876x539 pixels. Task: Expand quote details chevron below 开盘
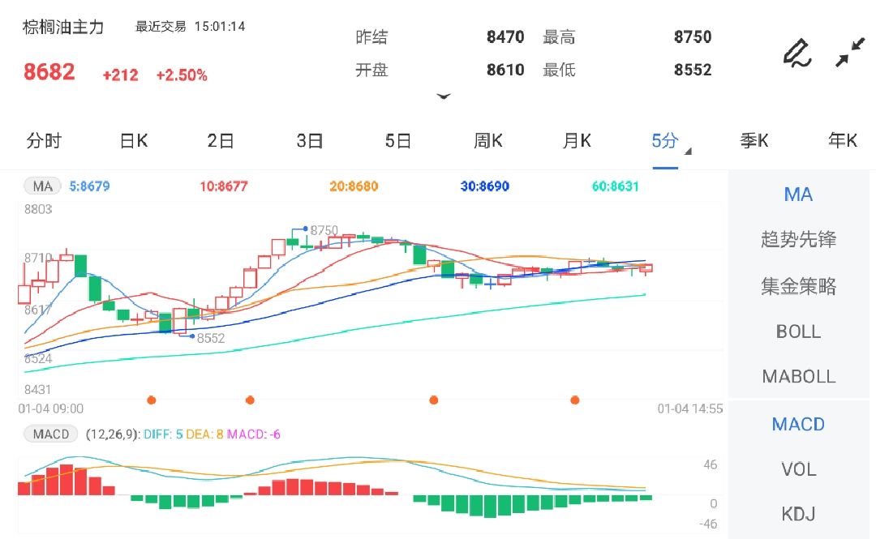pyautogui.click(x=444, y=96)
